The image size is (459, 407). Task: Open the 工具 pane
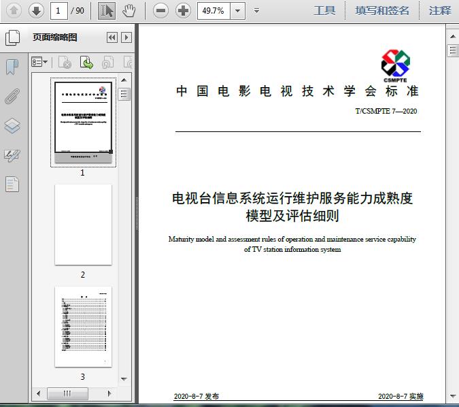click(x=324, y=11)
